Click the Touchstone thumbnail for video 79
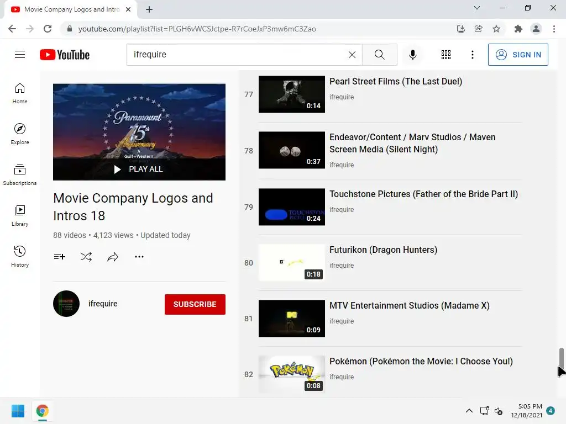The height and width of the screenshot is (424, 566). [292, 207]
